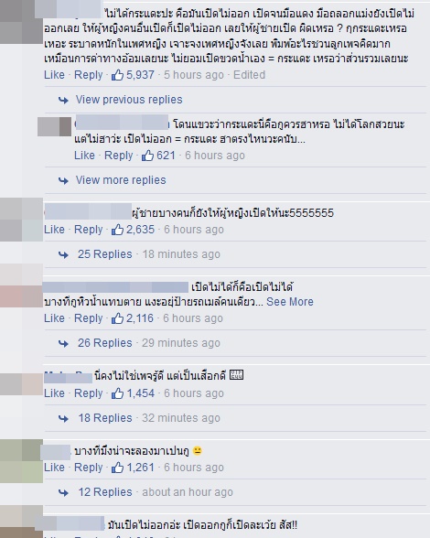The image size is (430, 538).
Task: Open the Edited history link
Action: coord(249,74)
